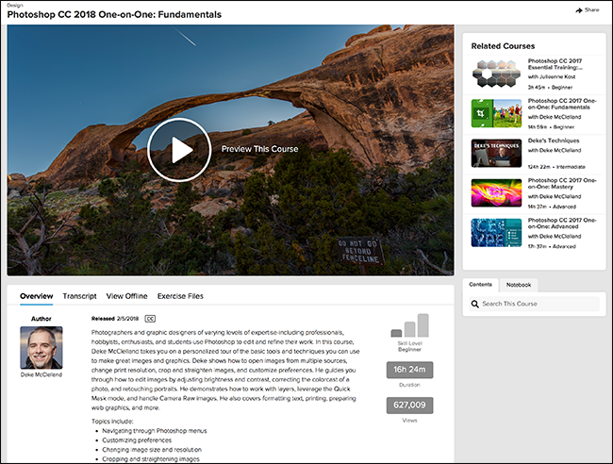613x464 pixels.
Task: Open CC 2017 One-on-One Fundamentals thumbnail
Action: tap(496, 113)
